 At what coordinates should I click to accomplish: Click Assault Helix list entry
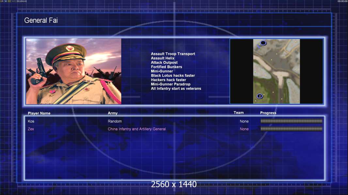[163, 58]
